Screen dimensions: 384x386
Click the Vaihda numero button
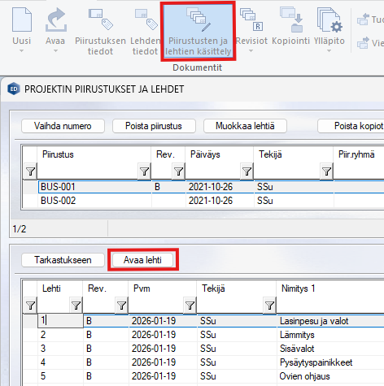click(63, 126)
